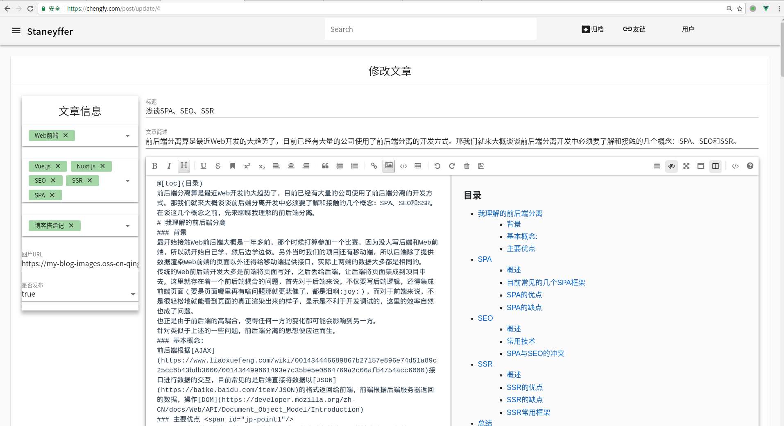Align text left
The image size is (784, 426).
[x=276, y=166]
